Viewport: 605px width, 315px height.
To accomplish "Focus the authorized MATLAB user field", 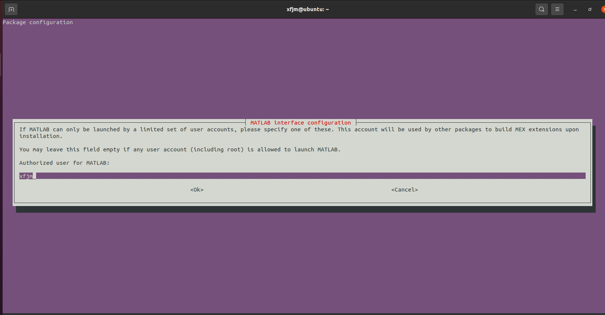I will pos(302,176).
